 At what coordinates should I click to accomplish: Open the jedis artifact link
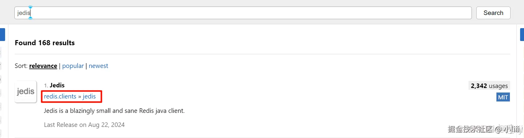coord(89,96)
